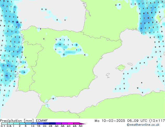This screenshot has width=165, height=127.
Task: Select the 20–25 mm legend color box
Action: 46,124
